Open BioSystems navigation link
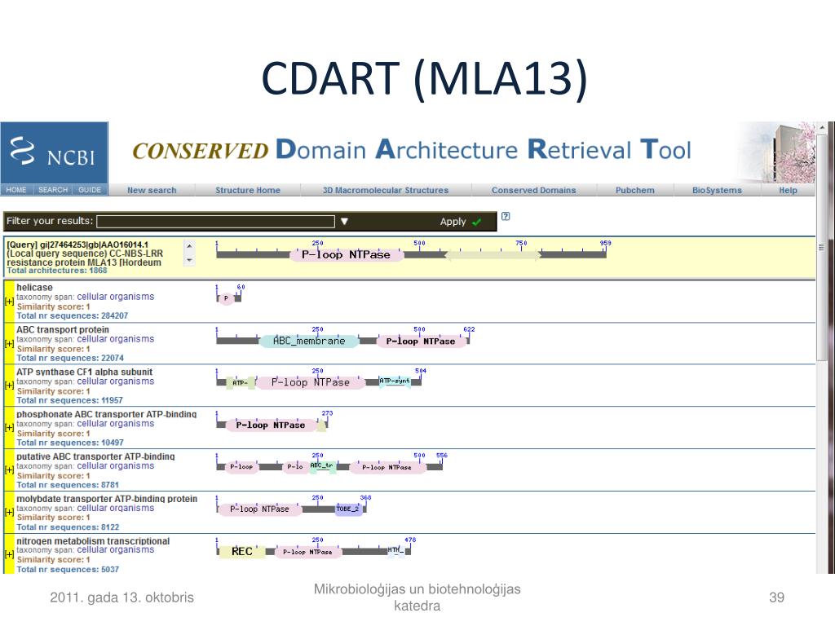 [717, 190]
